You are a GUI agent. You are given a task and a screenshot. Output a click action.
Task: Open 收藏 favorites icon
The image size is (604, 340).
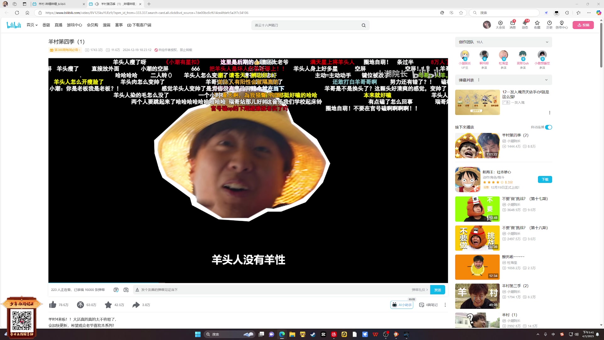537,25
